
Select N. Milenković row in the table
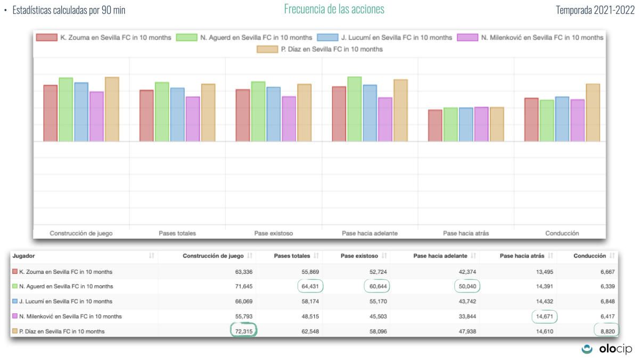point(70,316)
